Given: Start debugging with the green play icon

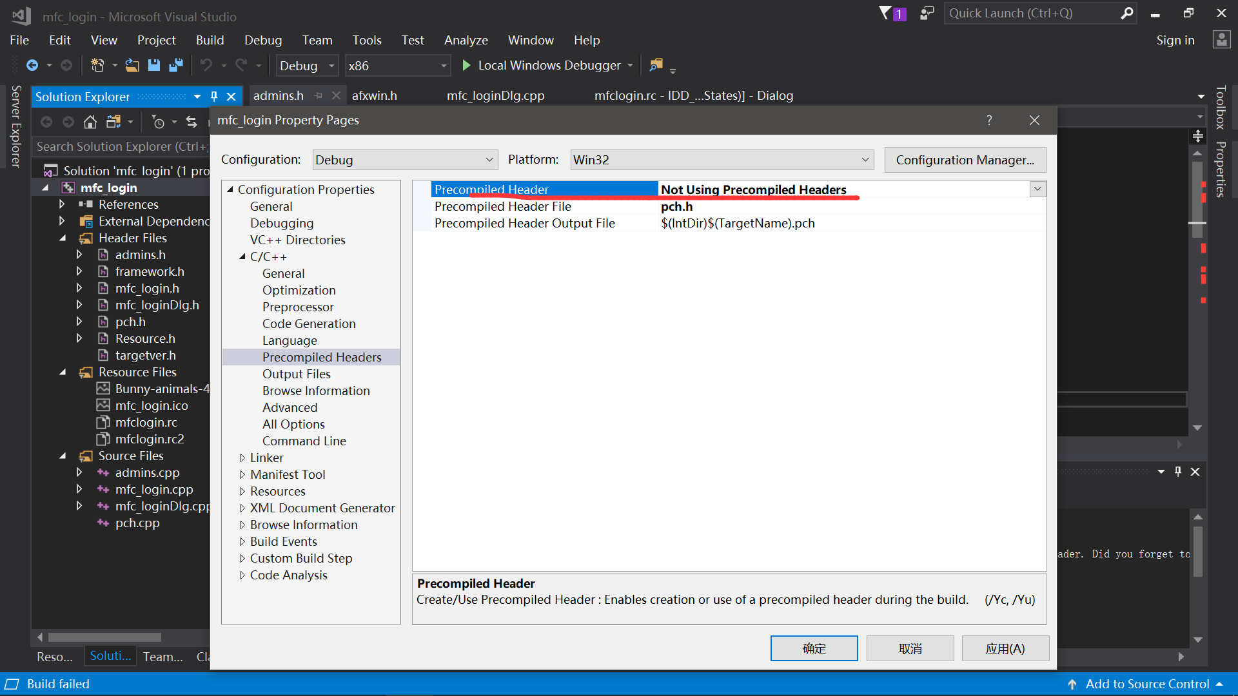Looking at the screenshot, I should pyautogui.click(x=466, y=65).
